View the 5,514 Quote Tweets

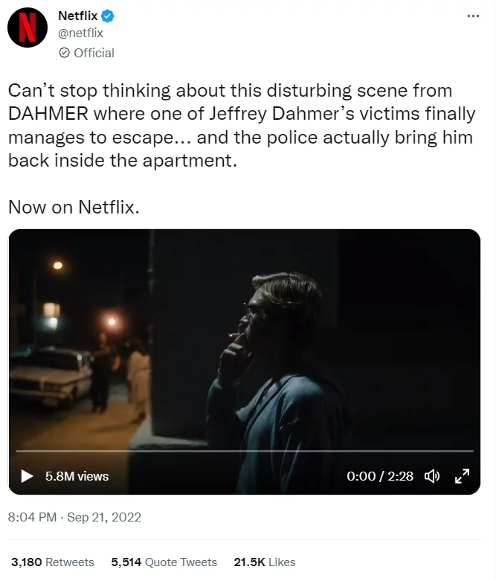(x=164, y=562)
